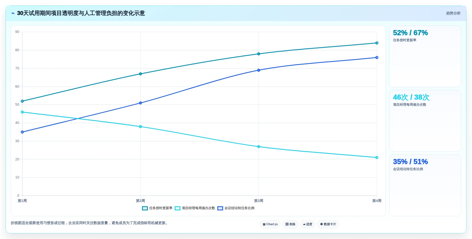The width and height of the screenshot is (472, 239).
Task: Click 任务按时更新率 caption in first card
Action: 404,40
